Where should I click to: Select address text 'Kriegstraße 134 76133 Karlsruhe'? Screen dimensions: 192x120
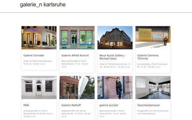[x=153, y=111]
